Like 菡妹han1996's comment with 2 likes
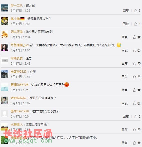This screenshot has height=147, width=142. click(137, 117)
